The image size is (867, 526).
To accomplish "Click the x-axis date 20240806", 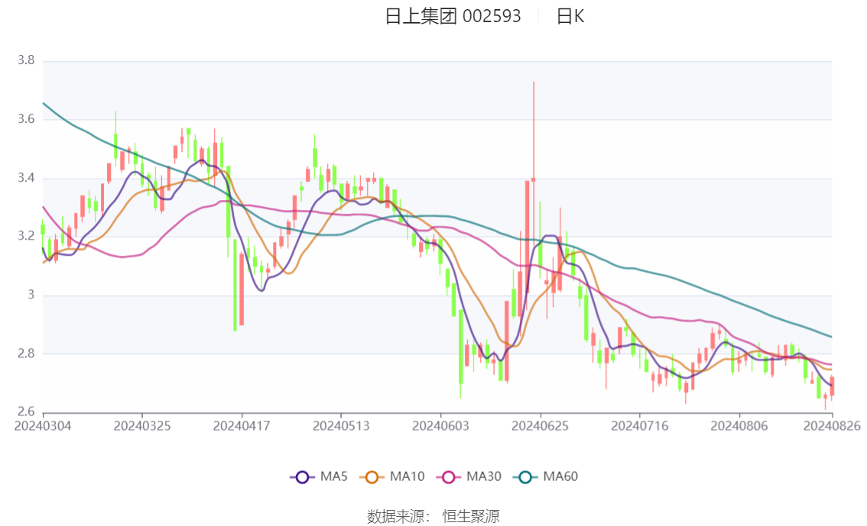I will click(x=739, y=426).
